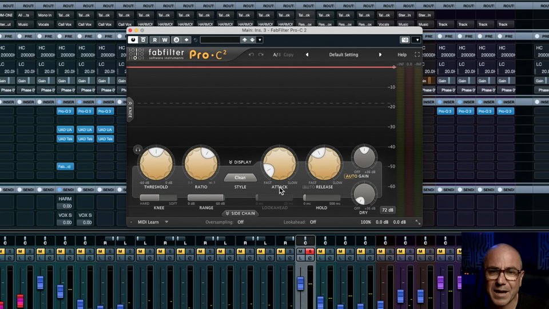Click the Copy button next to A/B

288,55
